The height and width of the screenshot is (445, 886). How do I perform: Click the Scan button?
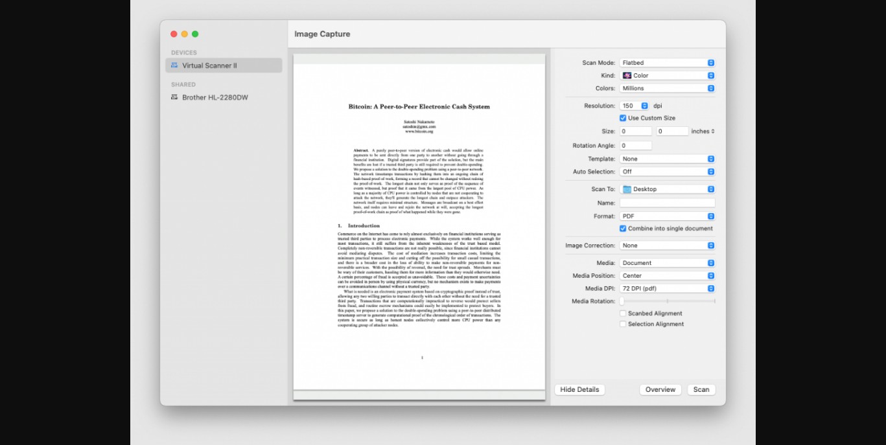(701, 389)
